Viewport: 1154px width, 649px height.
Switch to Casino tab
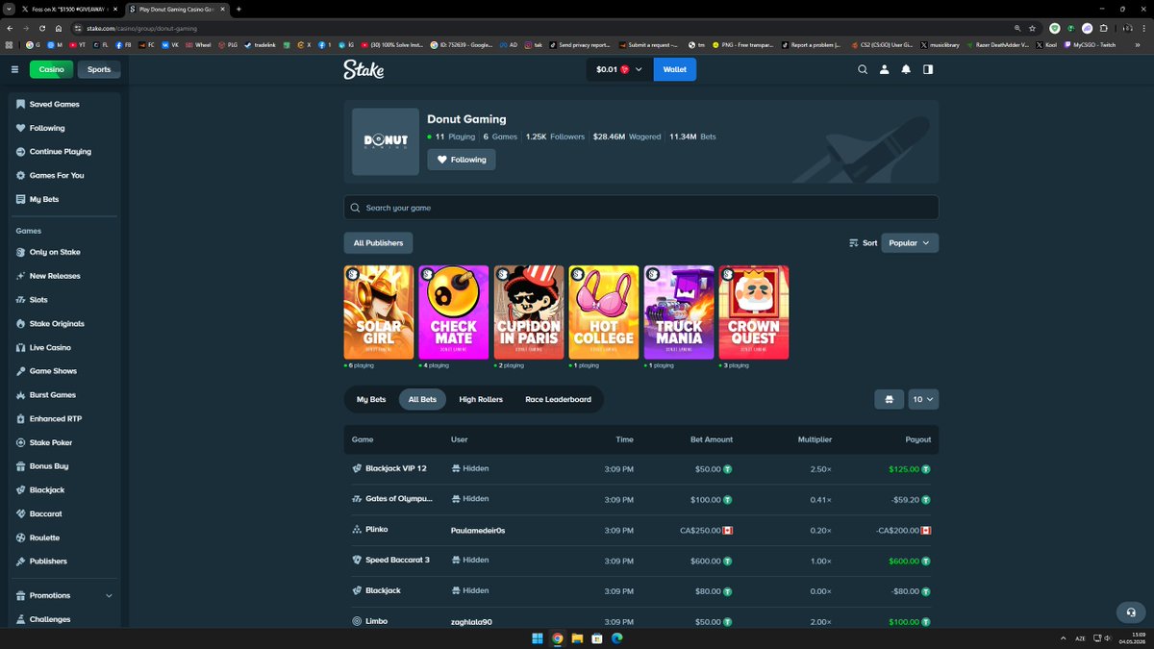click(52, 69)
